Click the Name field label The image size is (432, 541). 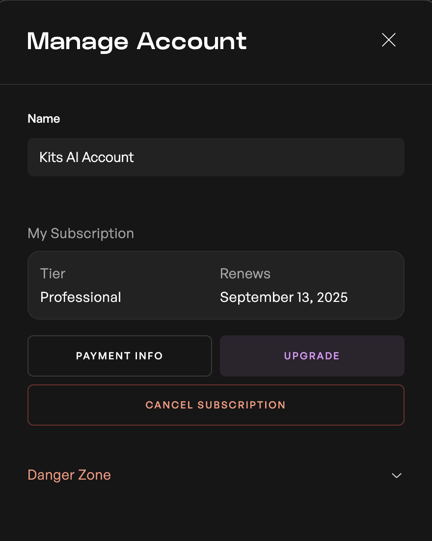tap(44, 119)
